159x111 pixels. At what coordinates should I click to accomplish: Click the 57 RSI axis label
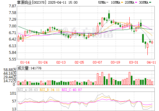pyautogui.click(x=14, y=101)
